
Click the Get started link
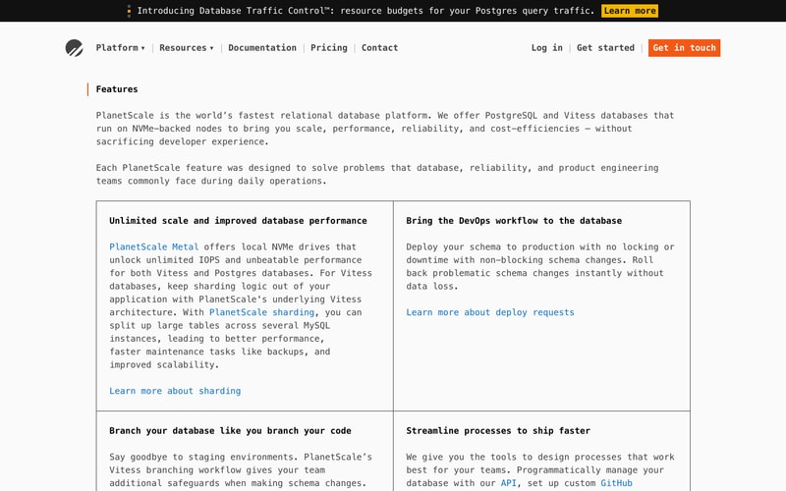[605, 47]
